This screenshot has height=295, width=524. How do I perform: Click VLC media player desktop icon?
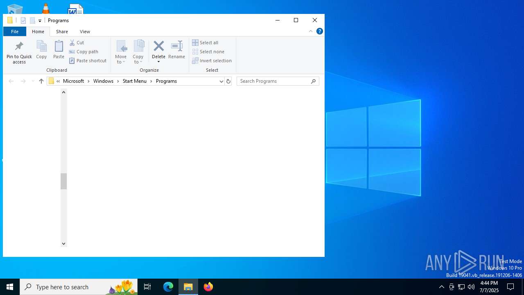tap(45, 8)
